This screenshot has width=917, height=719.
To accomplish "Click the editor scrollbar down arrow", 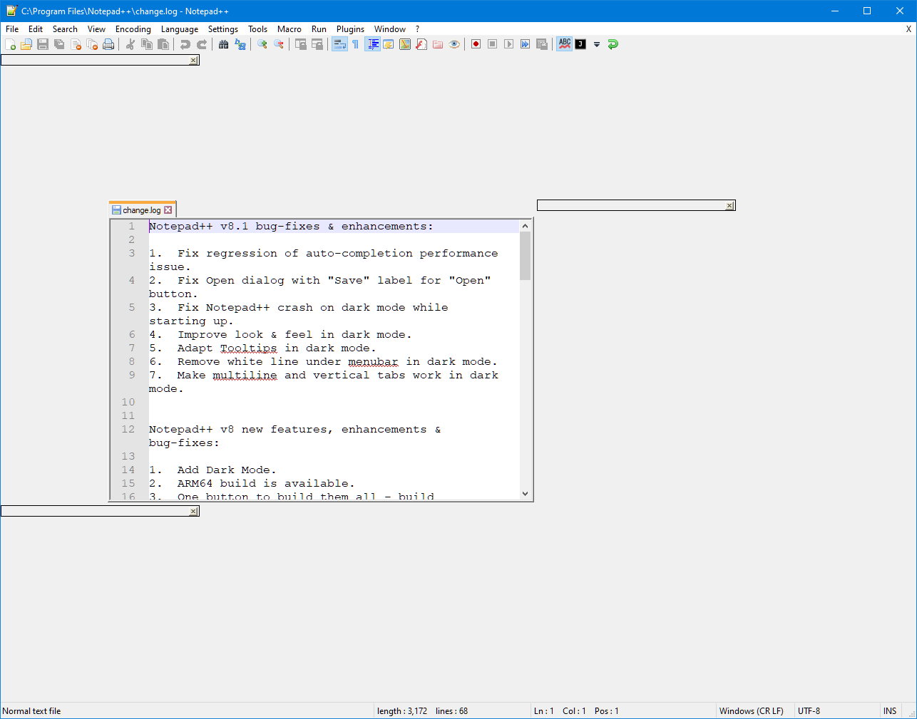I will click(526, 493).
